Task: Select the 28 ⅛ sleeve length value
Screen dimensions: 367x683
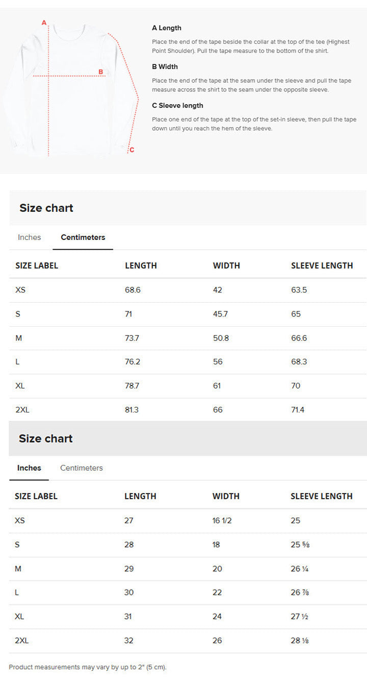Action: [x=300, y=641]
